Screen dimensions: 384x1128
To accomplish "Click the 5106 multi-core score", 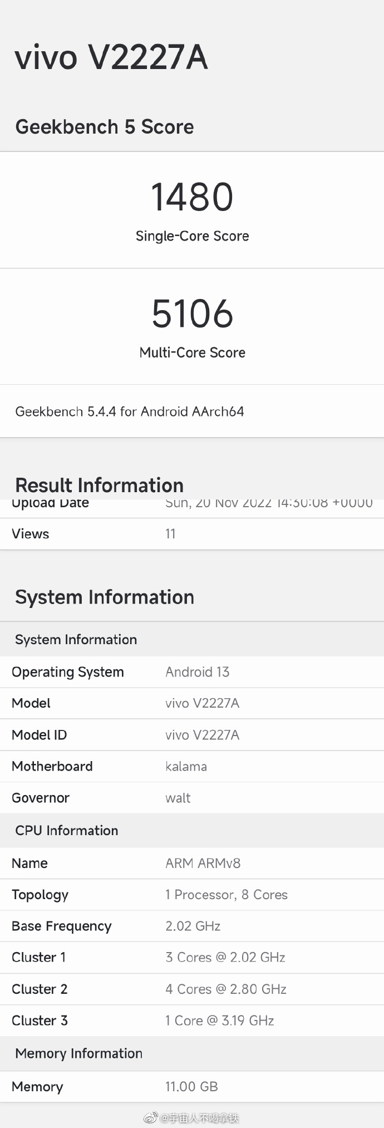I will (192, 313).
